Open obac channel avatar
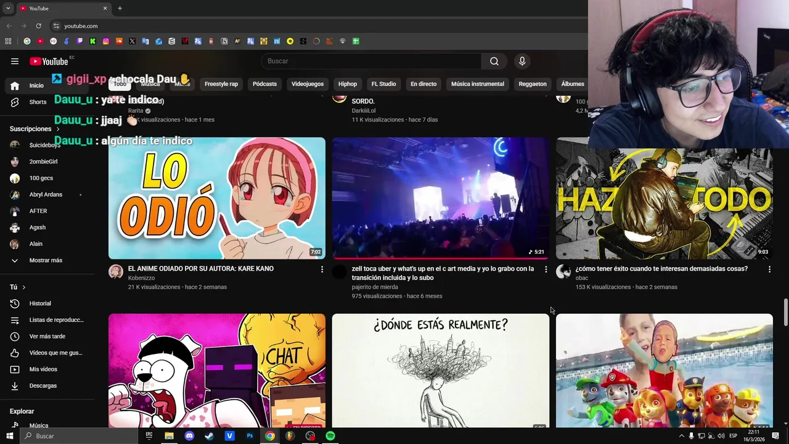 [563, 272]
